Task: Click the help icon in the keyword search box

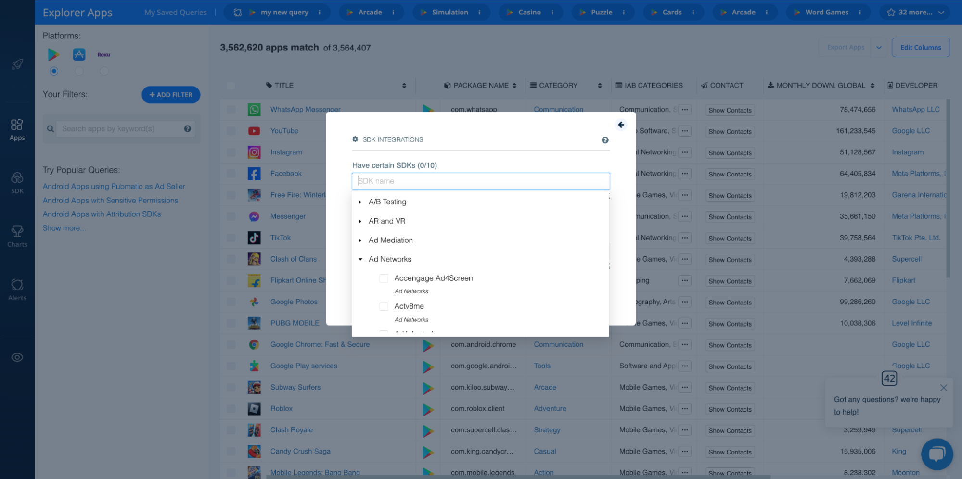Action: tap(187, 128)
